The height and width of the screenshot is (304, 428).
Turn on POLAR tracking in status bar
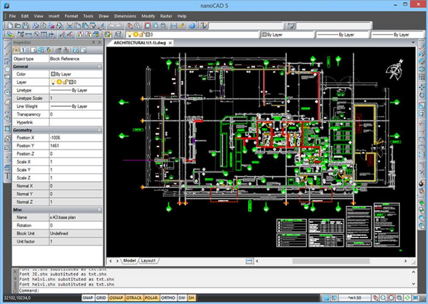tap(152, 298)
